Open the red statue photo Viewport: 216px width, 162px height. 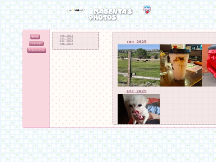(209, 66)
